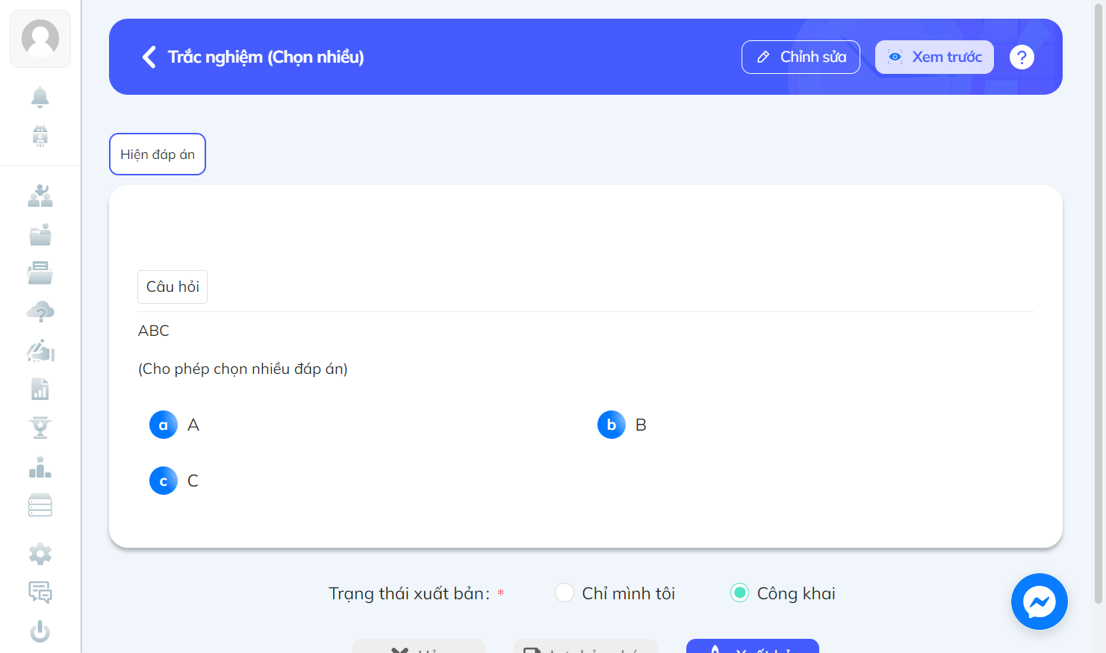Open the user group icon in sidebar
Image resolution: width=1106 pixels, height=653 pixels.
[x=40, y=196]
